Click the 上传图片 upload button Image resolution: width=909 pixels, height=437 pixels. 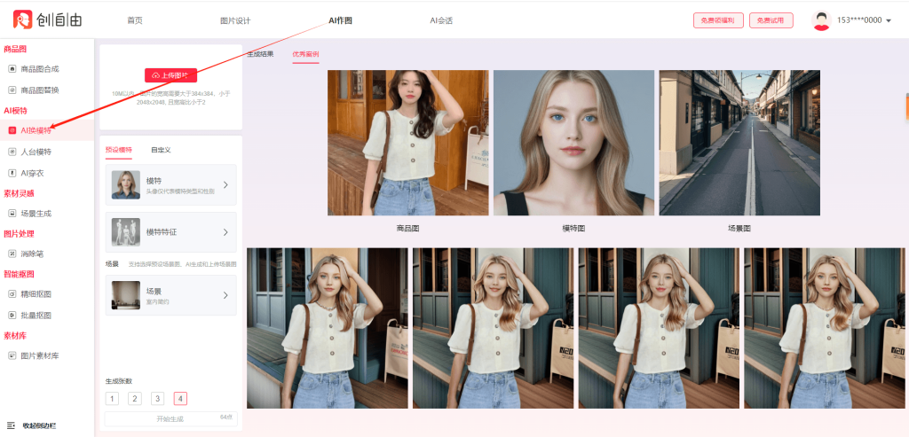(170, 75)
